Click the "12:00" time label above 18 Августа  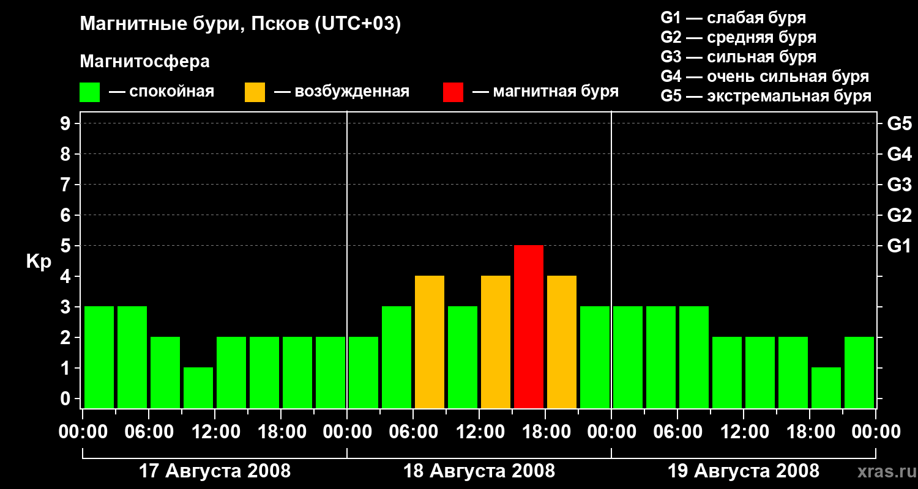pos(479,432)
